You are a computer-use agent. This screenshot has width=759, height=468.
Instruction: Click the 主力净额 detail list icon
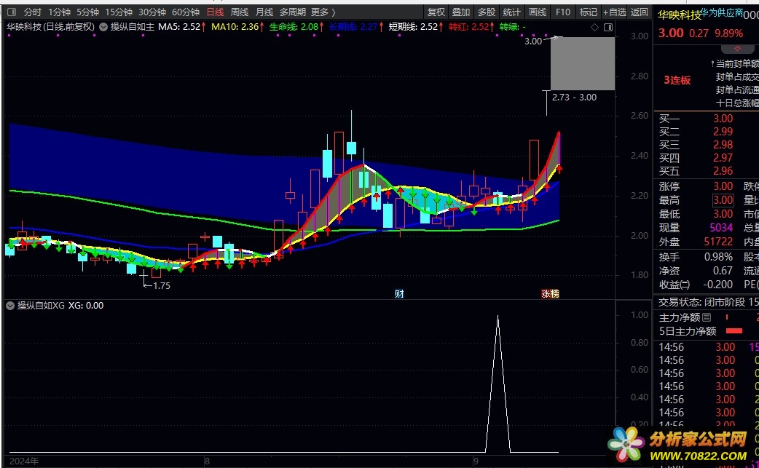707,317
